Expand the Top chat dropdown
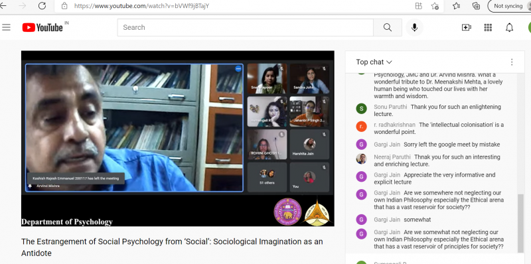This screenshot has width=531, height=264. (x=374, y=62)
